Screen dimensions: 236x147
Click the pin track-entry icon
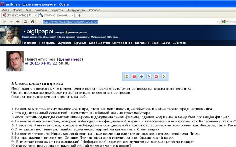(149, 76)
